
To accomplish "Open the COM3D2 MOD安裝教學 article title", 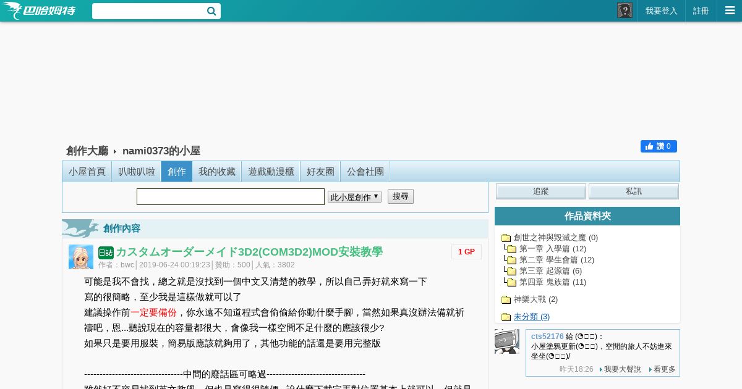I will click(x=249, y=252).
